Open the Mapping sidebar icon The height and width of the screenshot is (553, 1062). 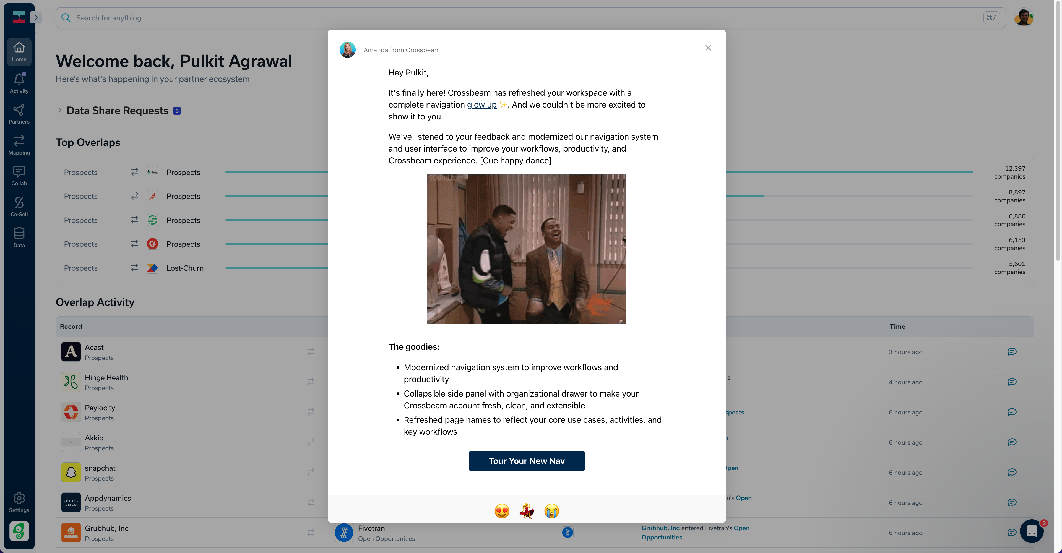tap(19, 145)
